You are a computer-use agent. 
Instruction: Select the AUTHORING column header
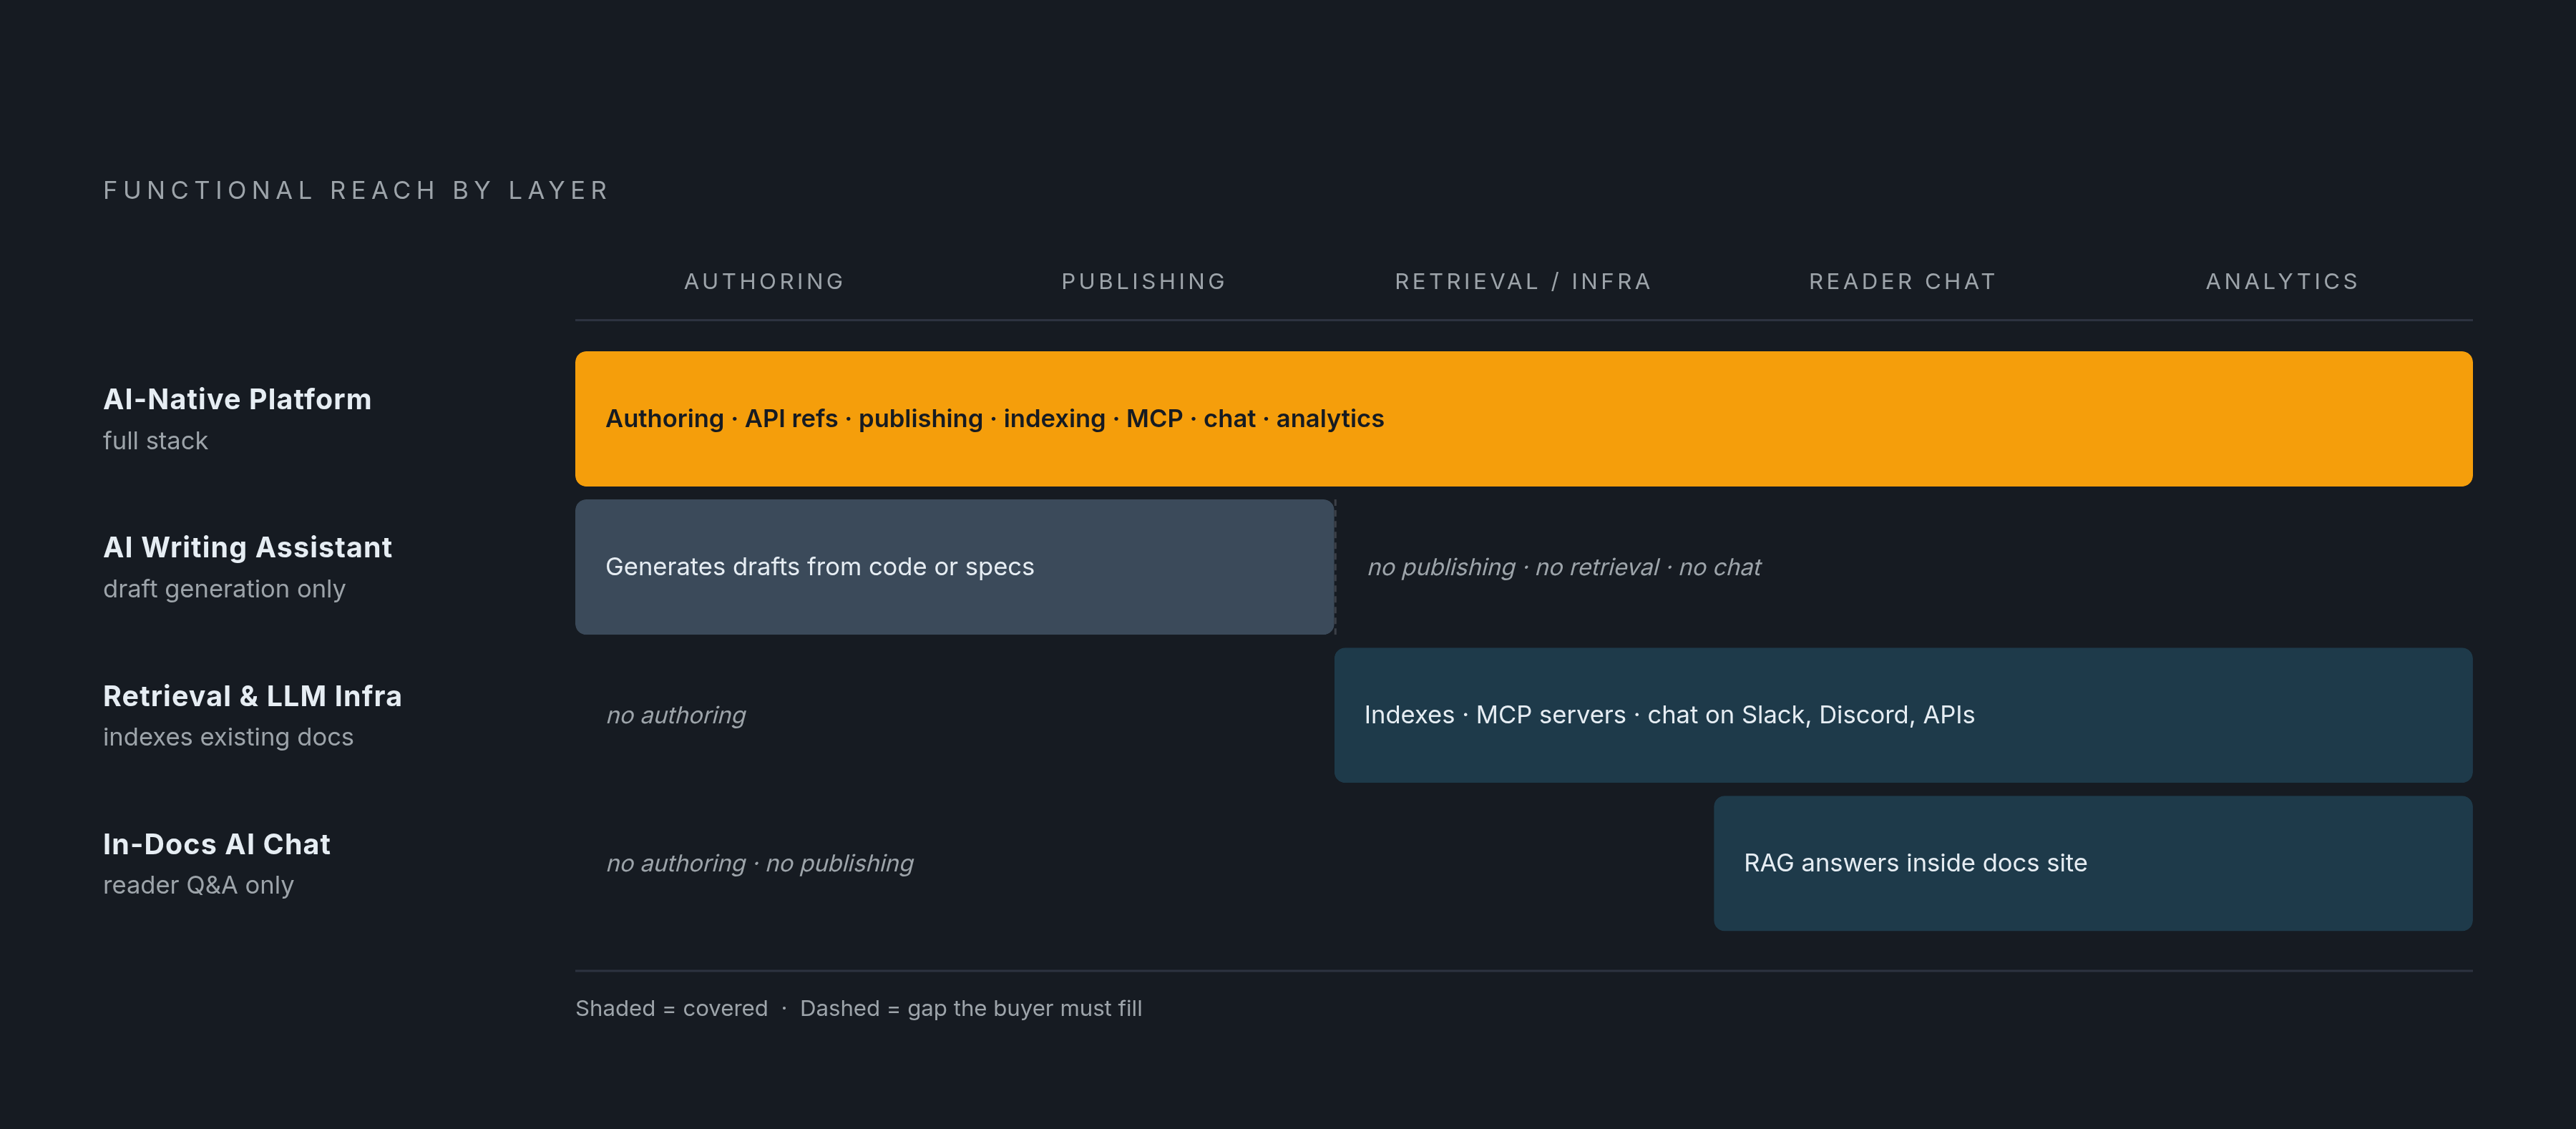point(764,282)
